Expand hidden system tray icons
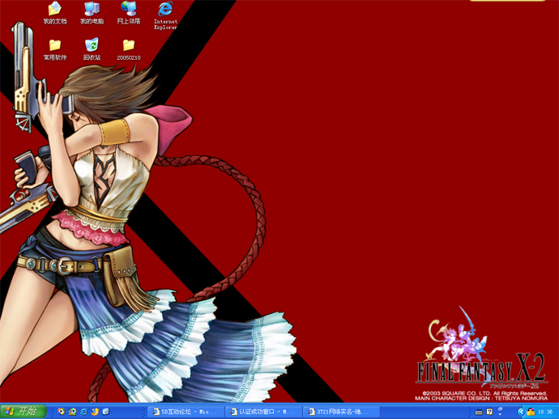Viewport: 559px width, 419px height. point(521,412)
